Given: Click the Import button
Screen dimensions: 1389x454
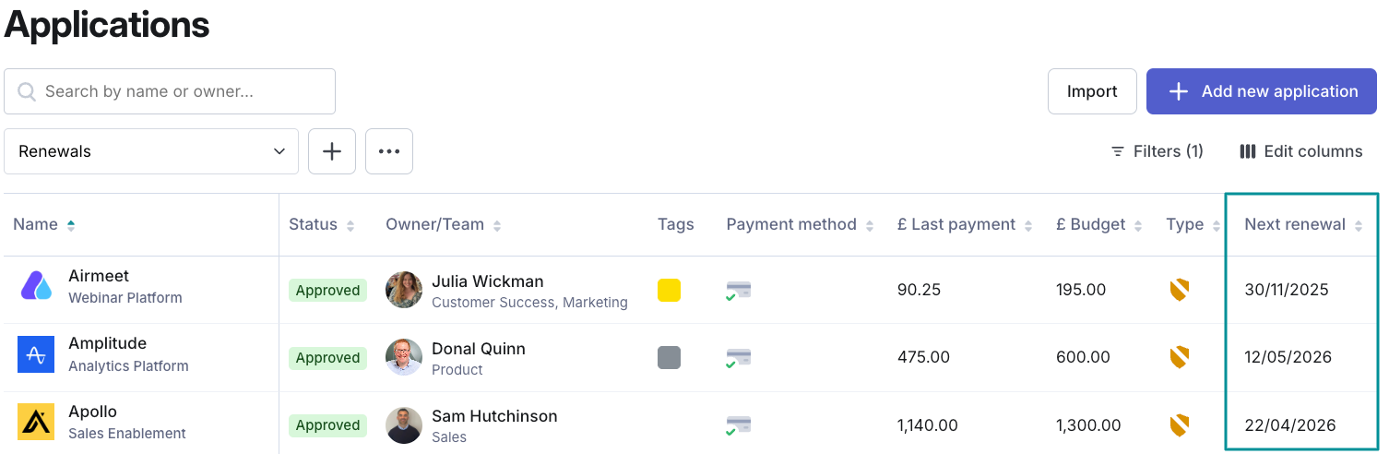Looking at the screenshot, I should pyautogui.click(x=1092, y=91).
